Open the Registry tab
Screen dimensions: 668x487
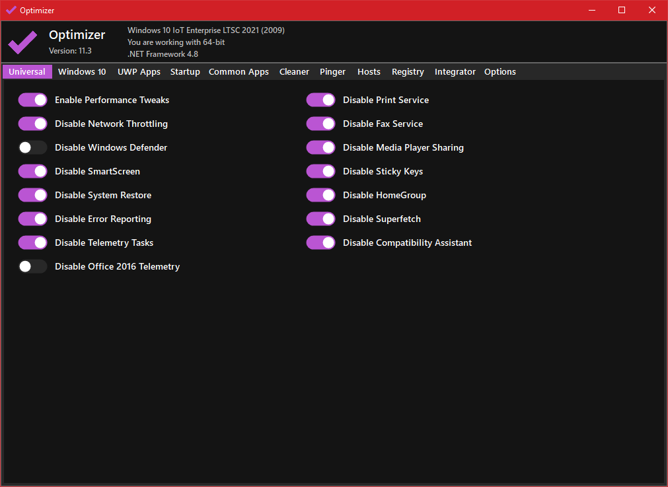[x=408, y=72]
